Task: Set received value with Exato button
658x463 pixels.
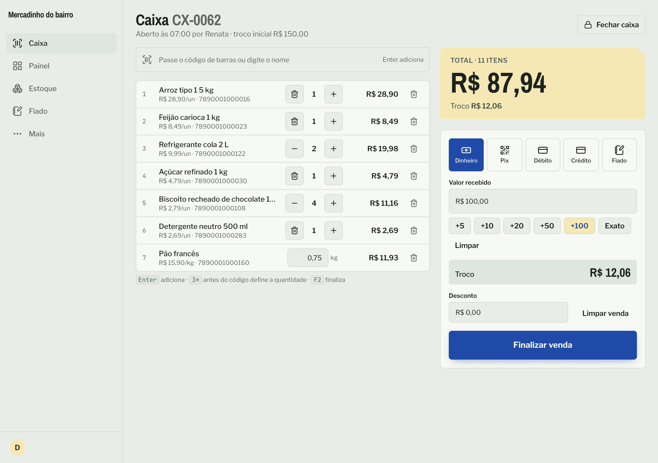Action: 615,226
